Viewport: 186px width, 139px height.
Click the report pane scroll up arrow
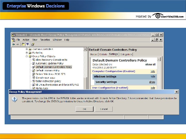(159, 59)
